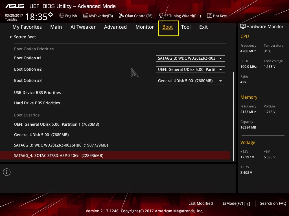This screenshot has width=289, height=216.
Task: Launch EZ Tuning Wizard lightbulb icon
Action: [161, 16]
